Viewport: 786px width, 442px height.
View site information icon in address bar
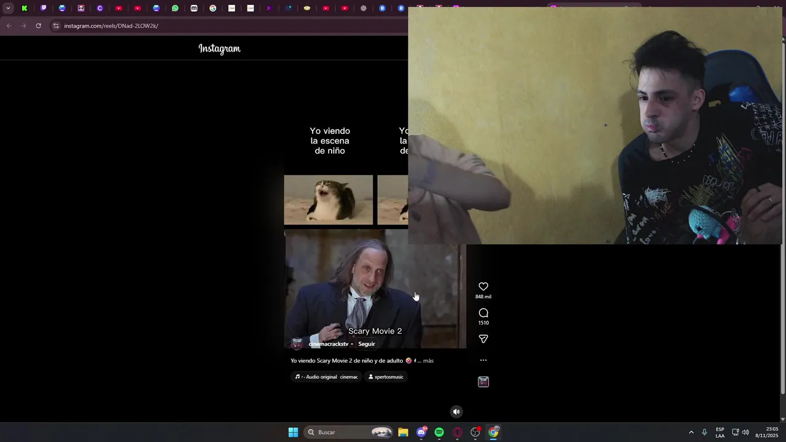click(56, 26)
